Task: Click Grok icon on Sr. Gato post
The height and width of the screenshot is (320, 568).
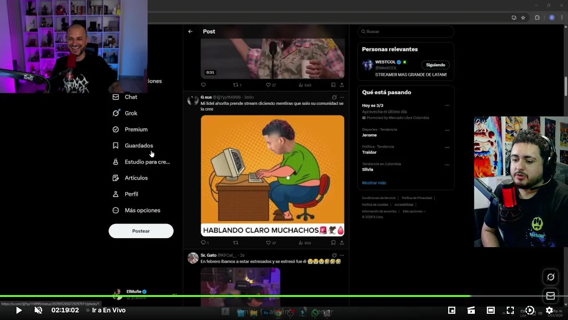Action: click(334, 256)
